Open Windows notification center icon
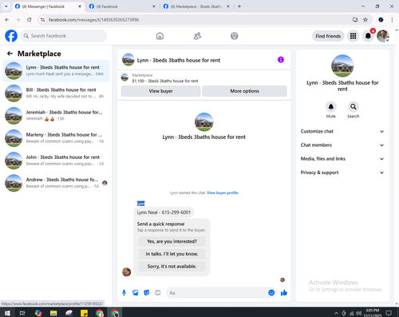The height and width of the screenshot is (317, 399). pos(389,313)
